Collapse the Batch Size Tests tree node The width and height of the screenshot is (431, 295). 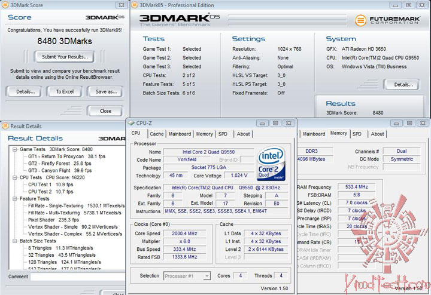14,241
